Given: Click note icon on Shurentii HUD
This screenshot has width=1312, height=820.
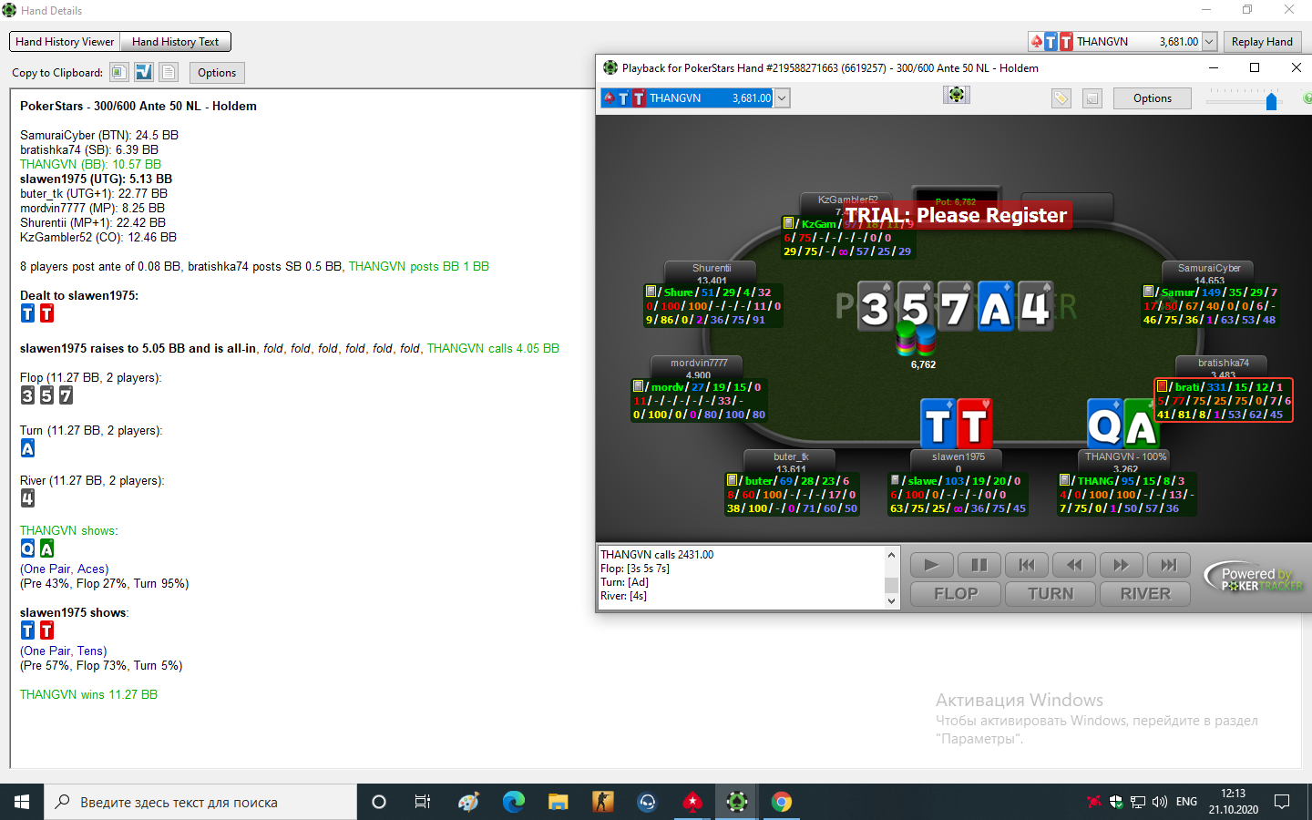Looking at the screenshot, I should click(651, 292).
